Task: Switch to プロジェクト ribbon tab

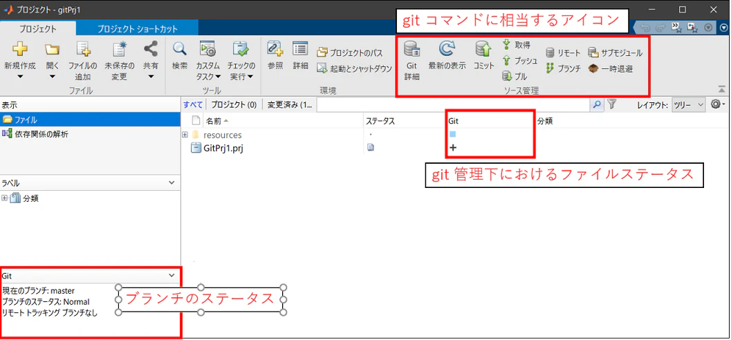Action: pos(38,29)
